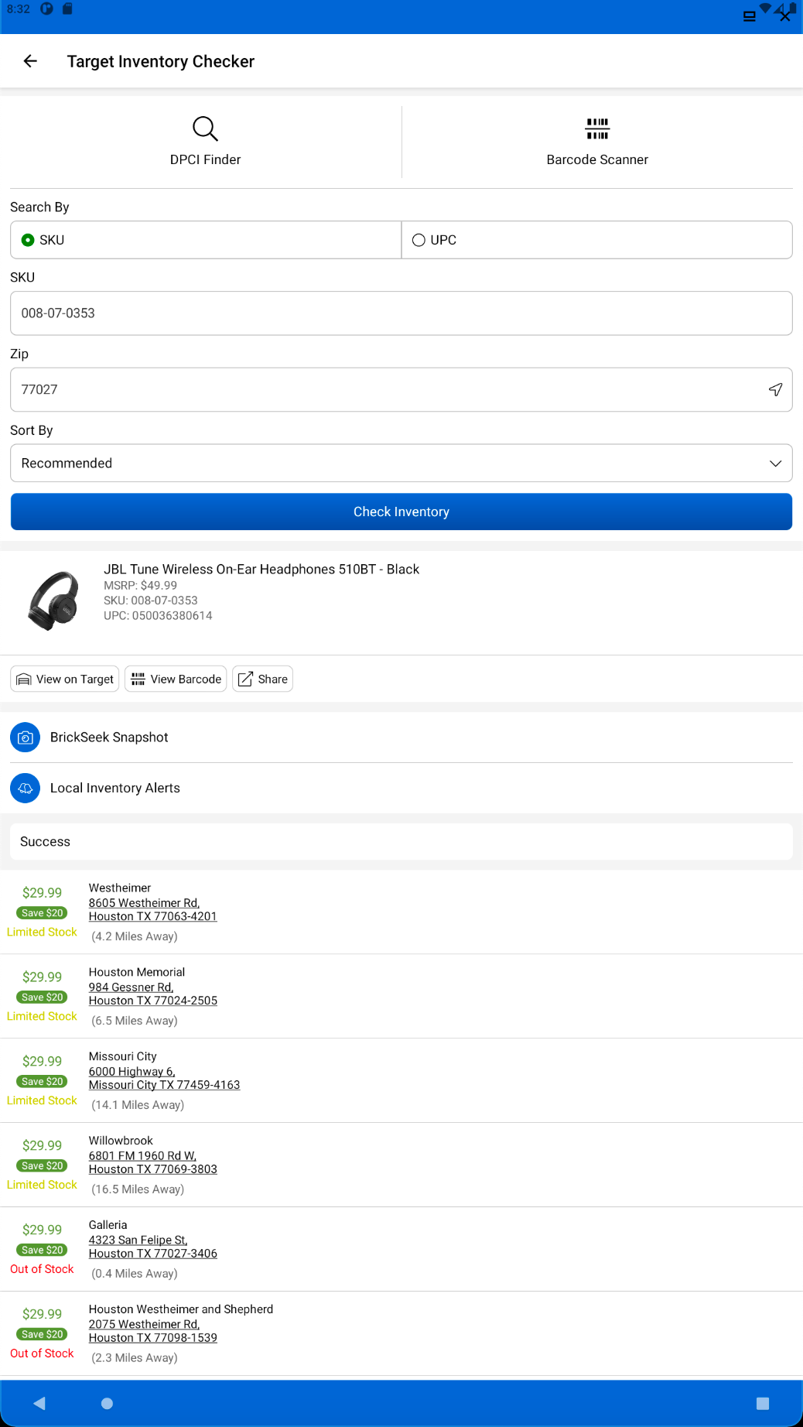
Task: Go back using the arrow icon
Action: (x=30, y=61)
